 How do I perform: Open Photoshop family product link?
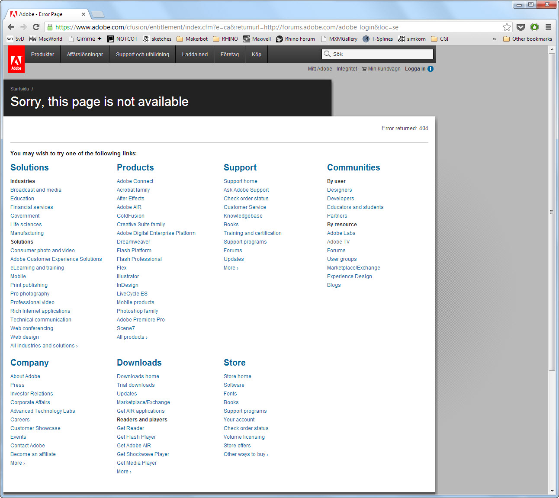137,311
